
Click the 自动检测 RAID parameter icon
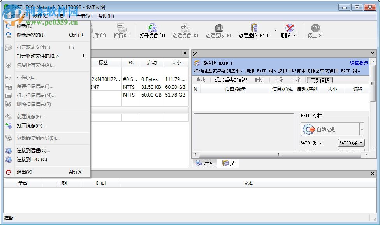coord(310,130)
